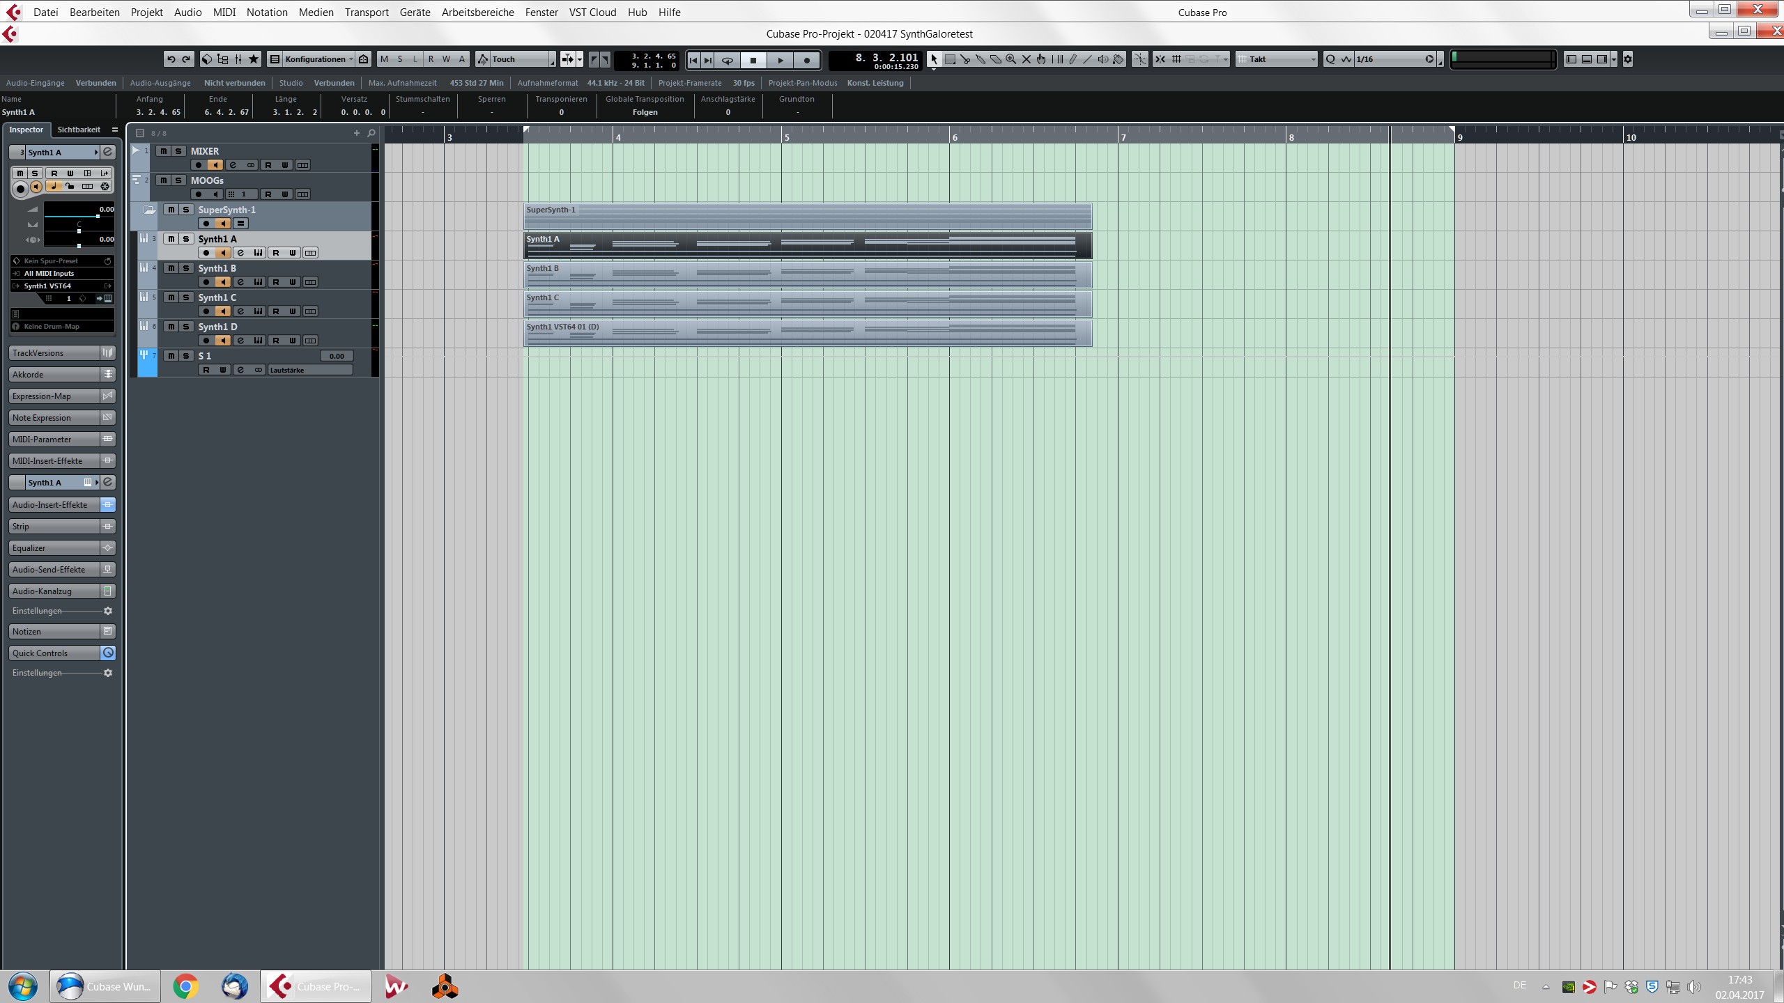Select the Zoom magnifier tool

tap(1011, 59)
